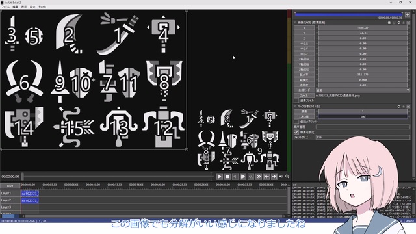The width and height of the screenshot is (416, 234).
Task: Open the 設定 menu
Action: pyautogui.click(x=32, y=7)
